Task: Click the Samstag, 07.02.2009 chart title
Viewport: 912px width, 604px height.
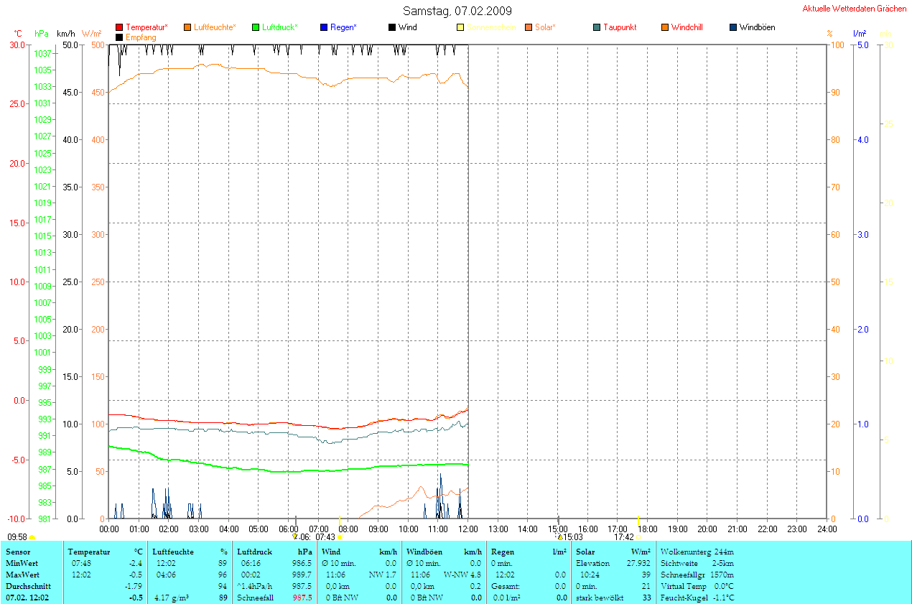Action: pos(457,11)
